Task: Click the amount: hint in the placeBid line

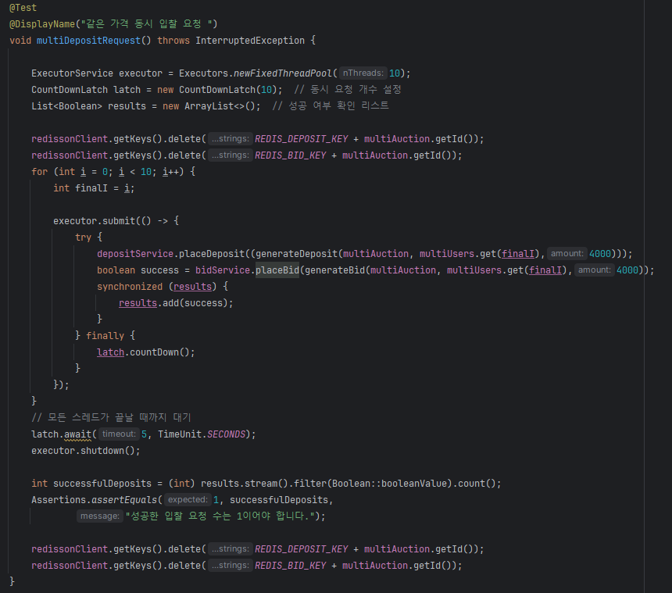Action: [594, 270]
